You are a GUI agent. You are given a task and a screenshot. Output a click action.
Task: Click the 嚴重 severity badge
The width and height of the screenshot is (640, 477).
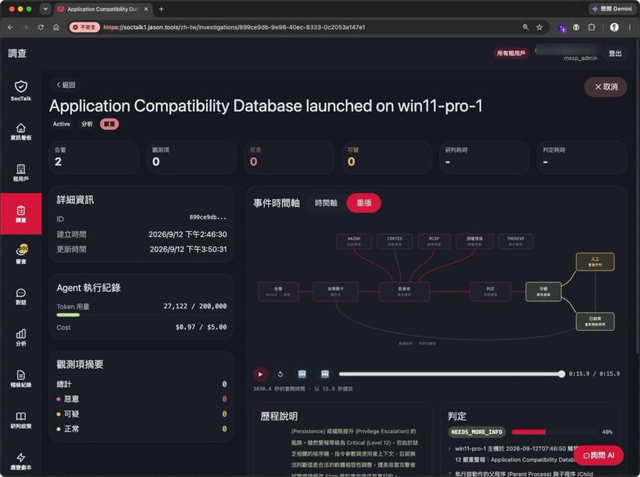109,124
